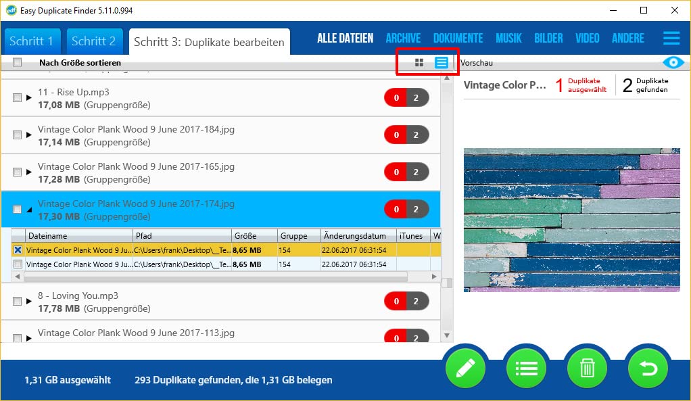Expand the 8 - Loving You.mp3 group
Image resolution: width=691 pixels, height=401 pixels.
click(28, 302)
